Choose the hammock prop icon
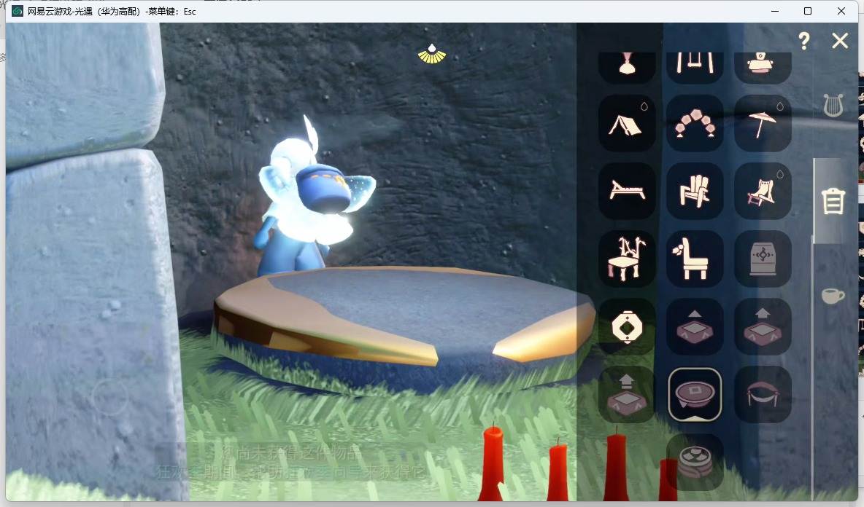The height and width of the screenshot is (507, 864). pos(763,395)
